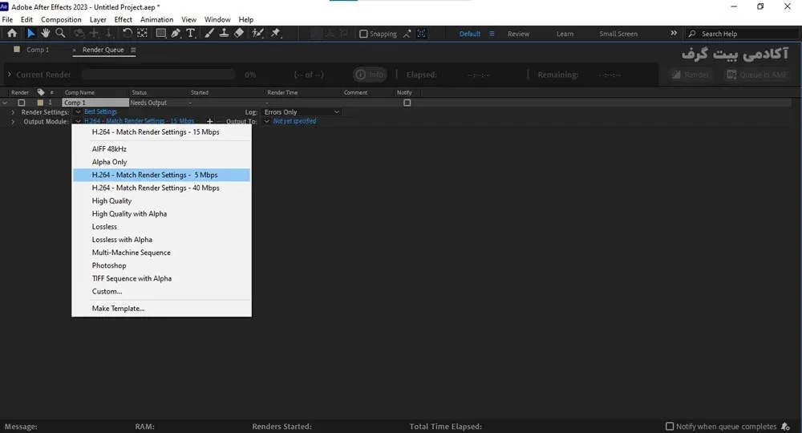Enable the Snapping checkbox

click(363, 34)
